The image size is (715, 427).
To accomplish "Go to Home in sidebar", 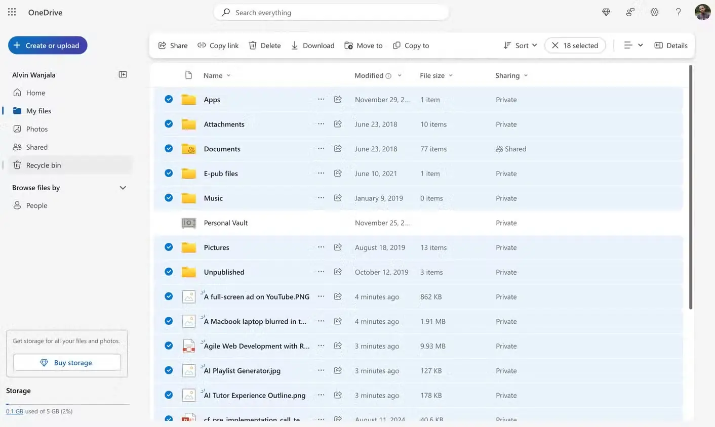I will [70, 93].
